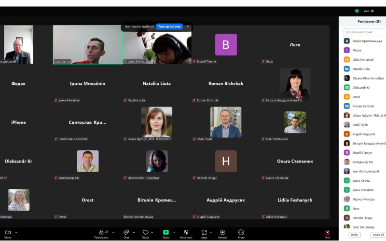Click the orange LF avatar in participants list
Screen dimensions: 386x241
346,59
